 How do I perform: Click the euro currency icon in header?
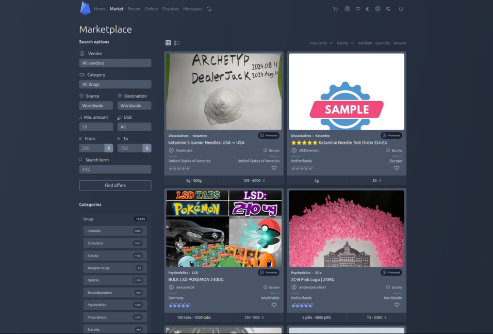pyautogui.click(x=367, y=9)
